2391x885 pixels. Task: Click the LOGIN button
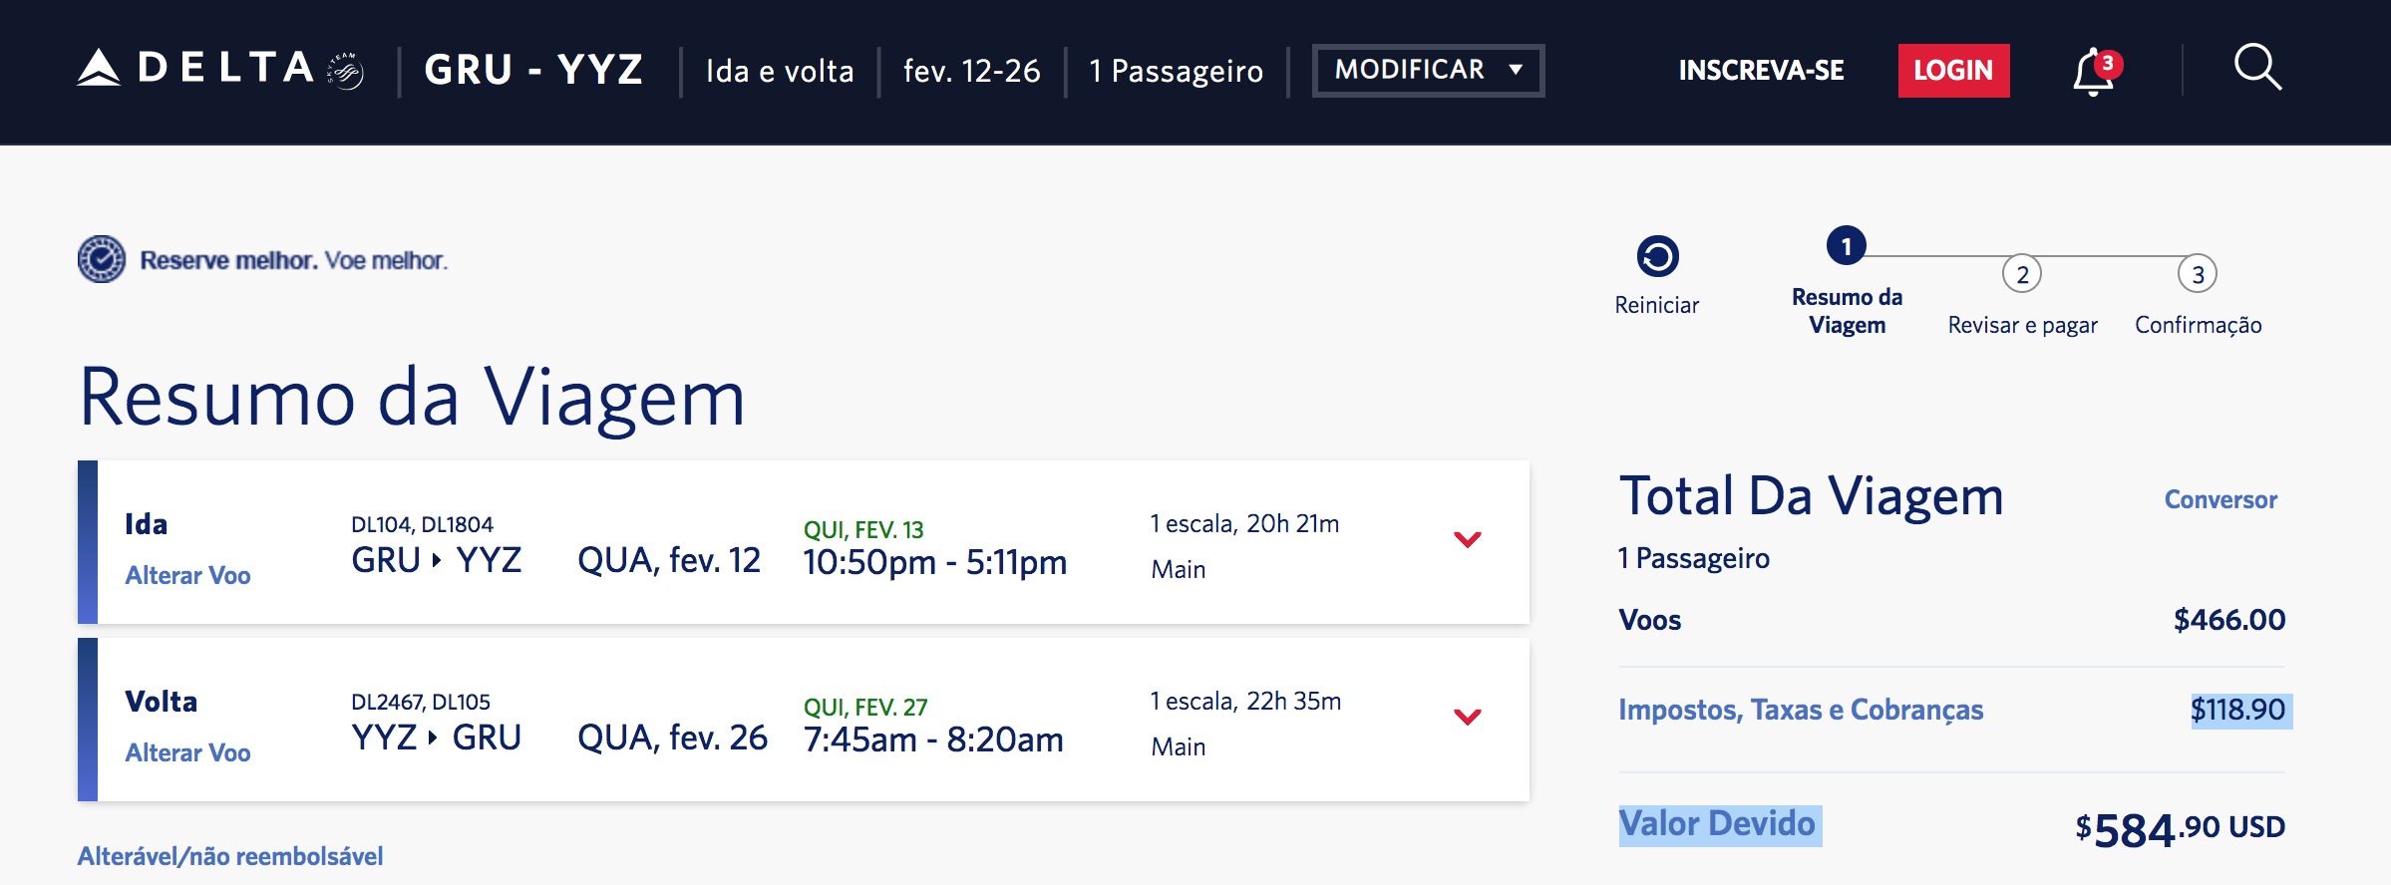[1952, 71]
